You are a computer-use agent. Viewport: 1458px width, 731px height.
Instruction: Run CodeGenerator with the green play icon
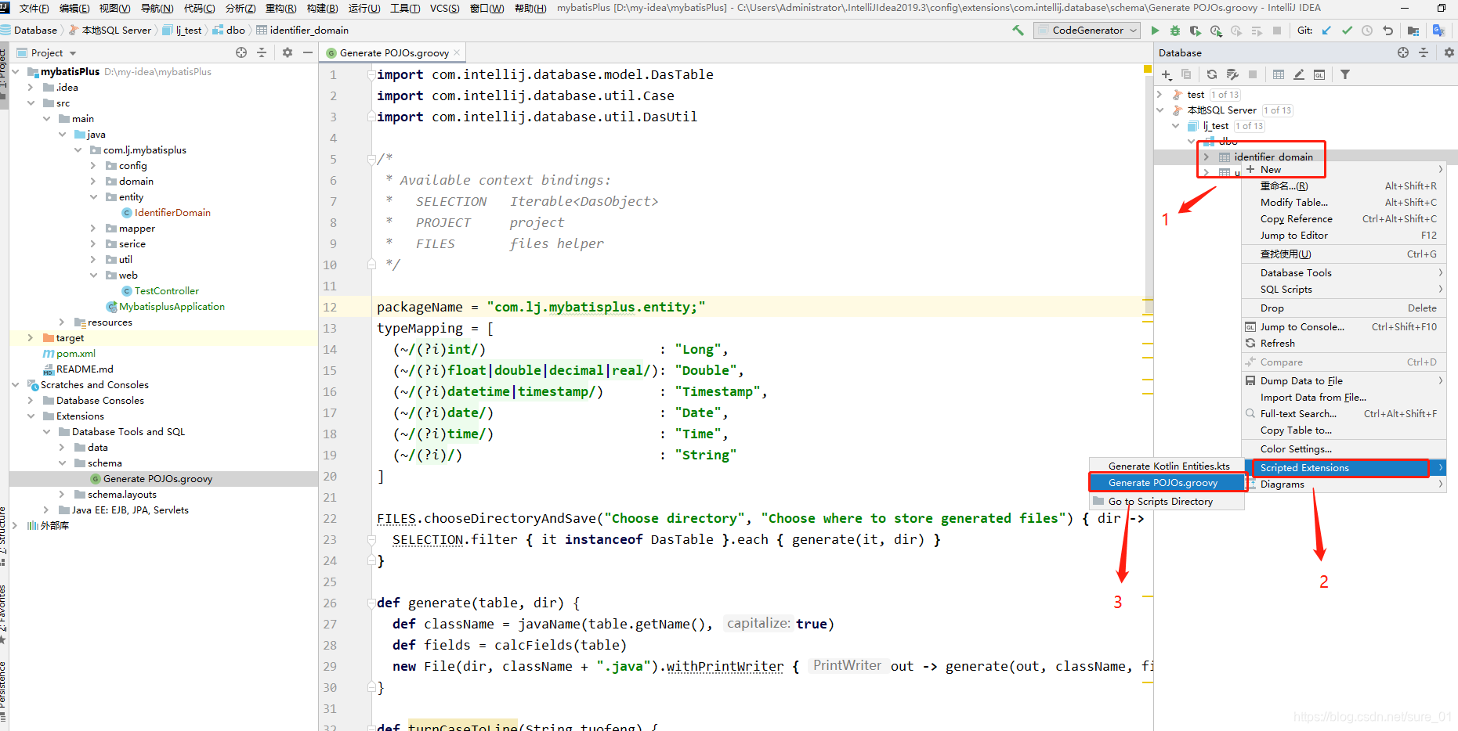(1155, 31)
